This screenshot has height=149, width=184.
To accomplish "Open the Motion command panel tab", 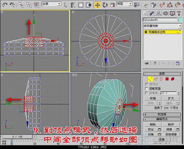I will (165, 13).
